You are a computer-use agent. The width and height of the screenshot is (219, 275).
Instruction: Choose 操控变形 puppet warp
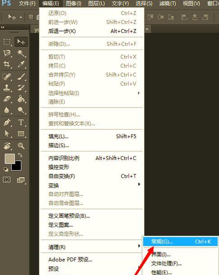(x=92, y=167)
